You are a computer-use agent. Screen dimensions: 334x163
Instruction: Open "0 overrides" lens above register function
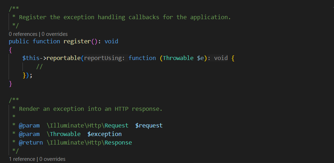(54, 34)
